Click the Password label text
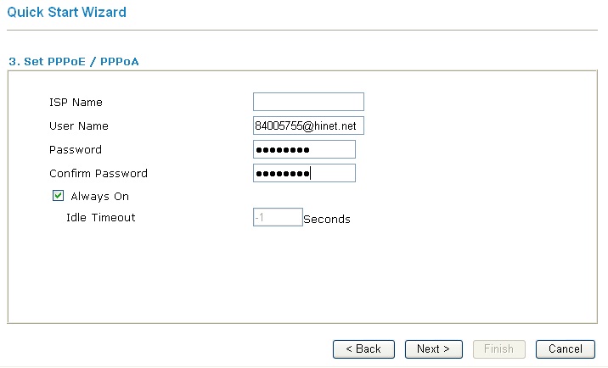 (76, 150)
